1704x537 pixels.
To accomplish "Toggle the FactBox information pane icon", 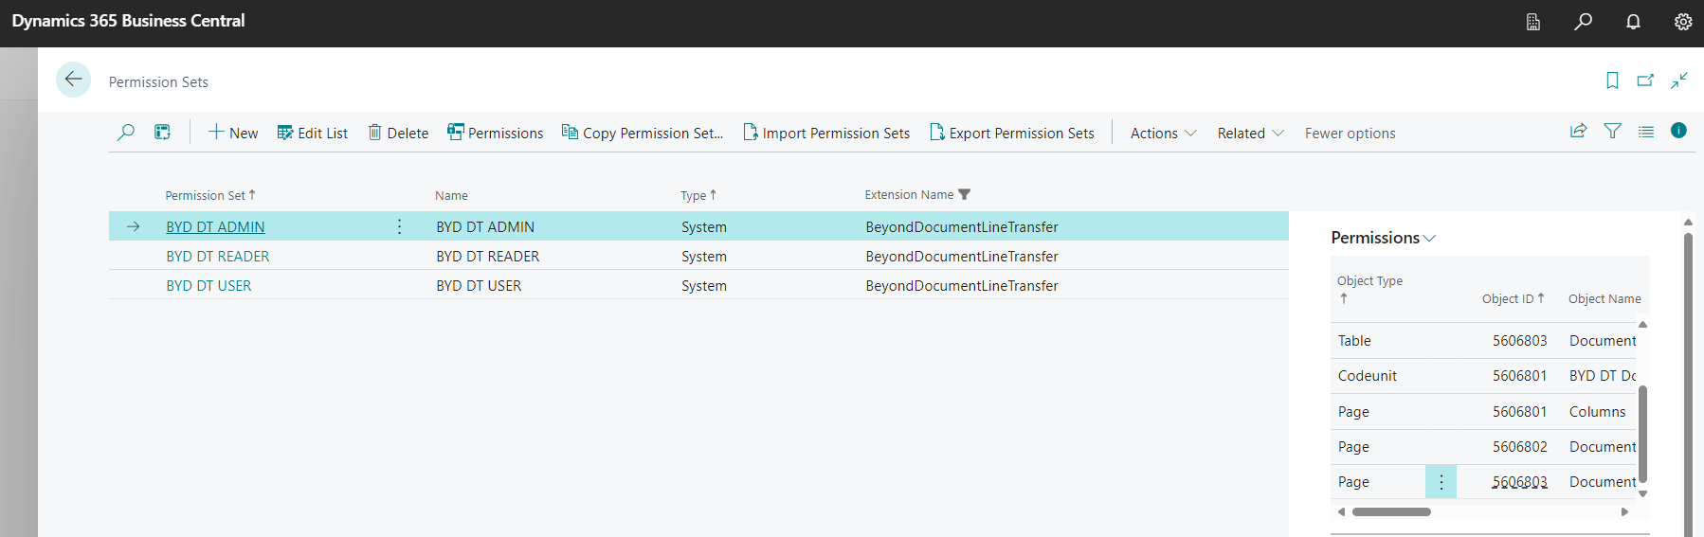I will (x=1678, y=131).
